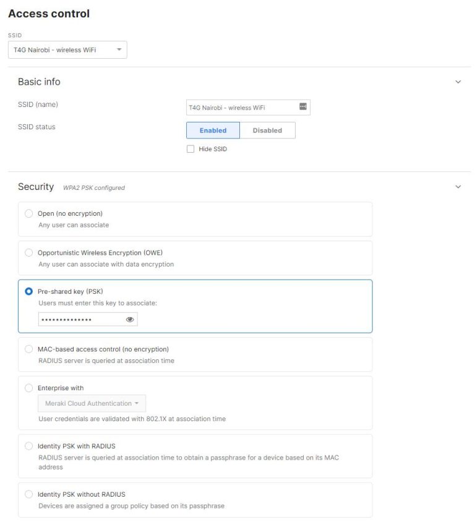This screenshot has width=475, height=522.
Task: Select Opportunistic Wireless Encryption (OWE)
Action: [x=28, y=252]
